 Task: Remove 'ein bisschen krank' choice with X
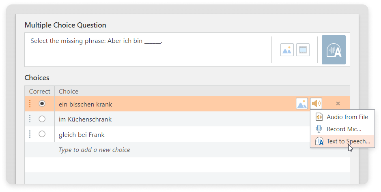point(338,104)
